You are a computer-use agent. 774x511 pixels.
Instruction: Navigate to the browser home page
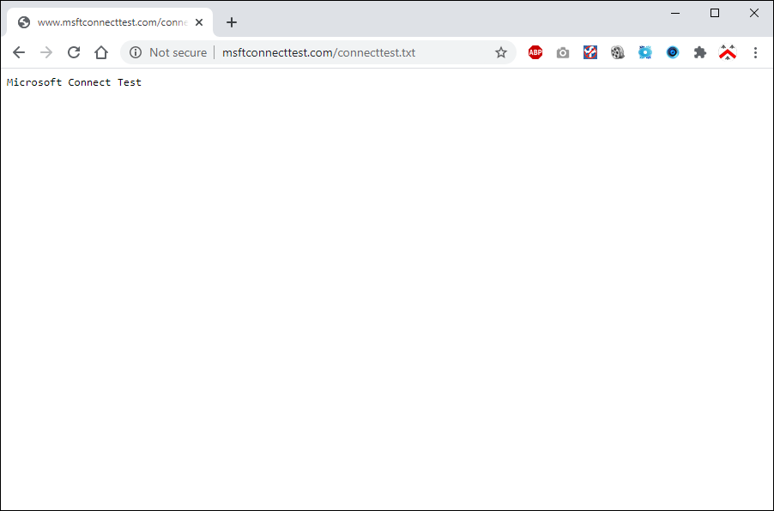[x=101, y=52]
